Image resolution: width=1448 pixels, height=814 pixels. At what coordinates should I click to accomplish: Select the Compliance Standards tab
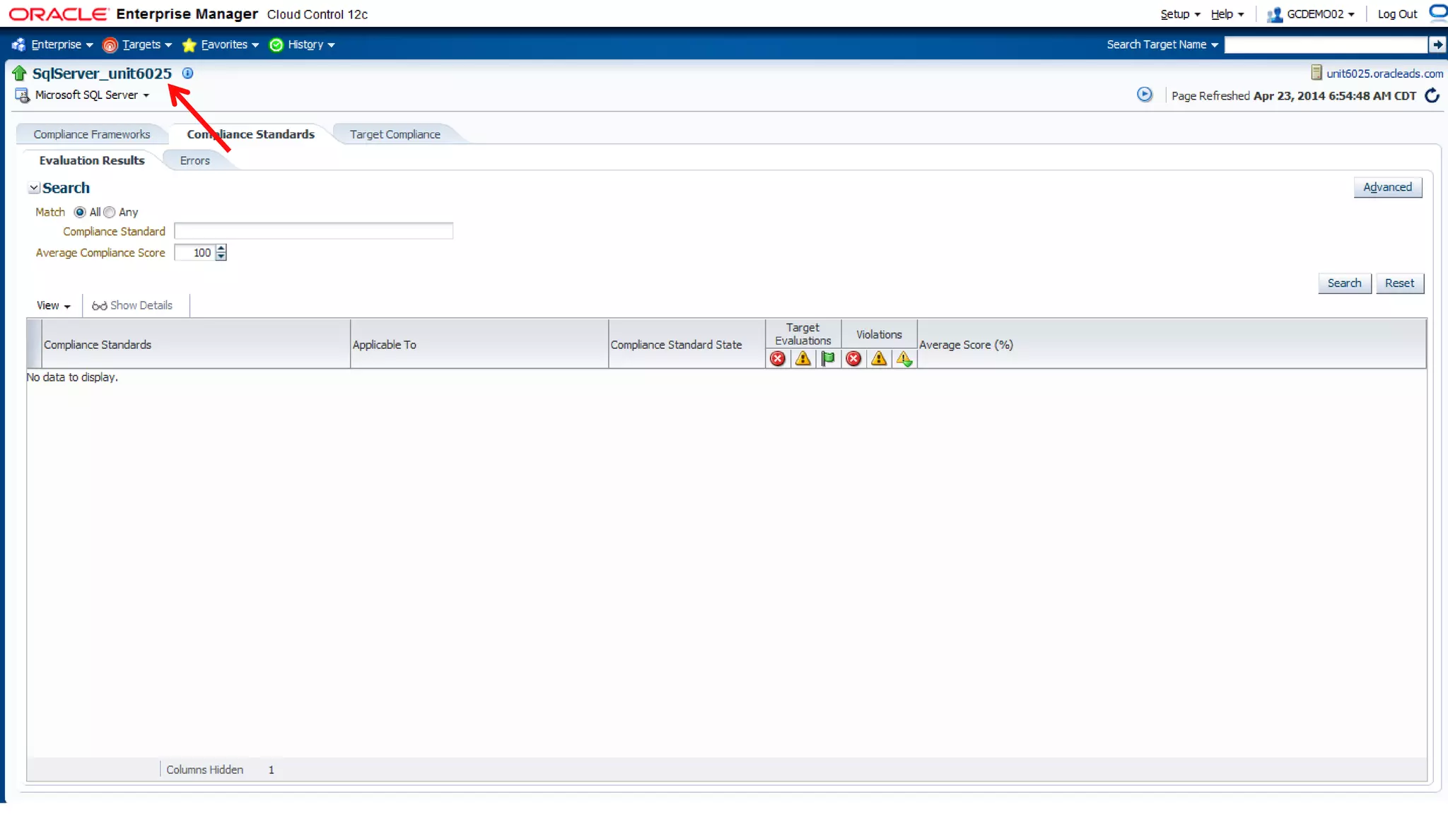pyautogui.click(x=250, y=134)
